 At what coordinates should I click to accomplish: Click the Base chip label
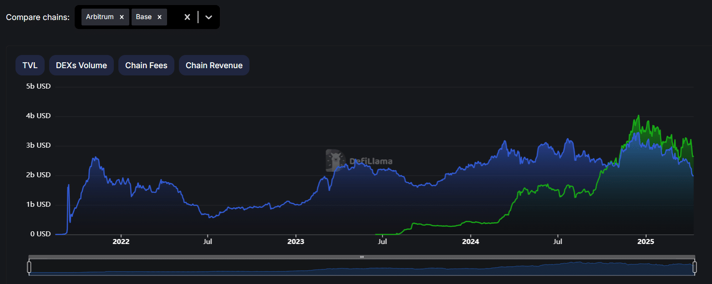(x=144, y=17)
